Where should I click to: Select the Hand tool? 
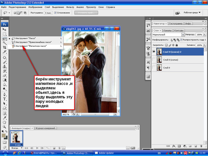pyautogui.click(x=4, y=122)
